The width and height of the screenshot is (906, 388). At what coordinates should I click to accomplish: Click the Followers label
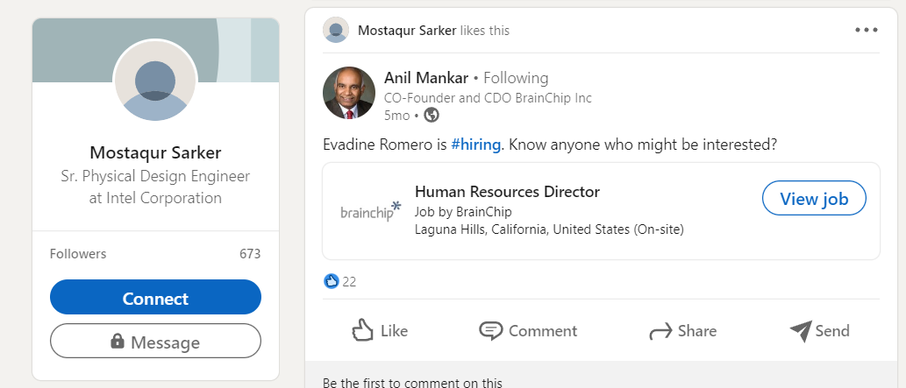[x=78, y=253]
